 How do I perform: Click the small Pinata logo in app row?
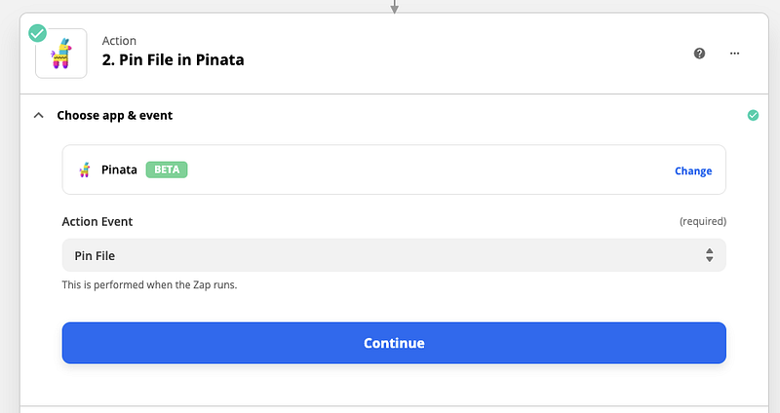(x=85, y=169)
